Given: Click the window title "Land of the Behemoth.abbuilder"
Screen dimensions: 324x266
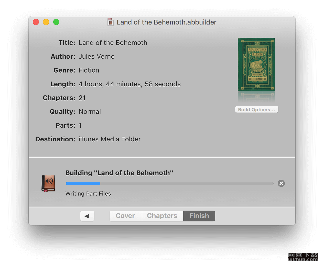Looking at the screenshot, I should (x=167, y=22).
